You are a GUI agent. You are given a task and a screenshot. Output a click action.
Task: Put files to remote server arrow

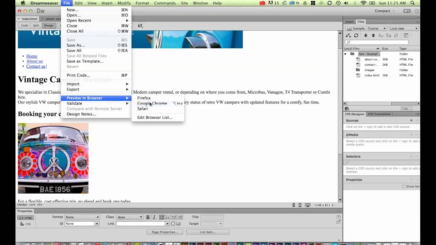[x=373, y=35]
